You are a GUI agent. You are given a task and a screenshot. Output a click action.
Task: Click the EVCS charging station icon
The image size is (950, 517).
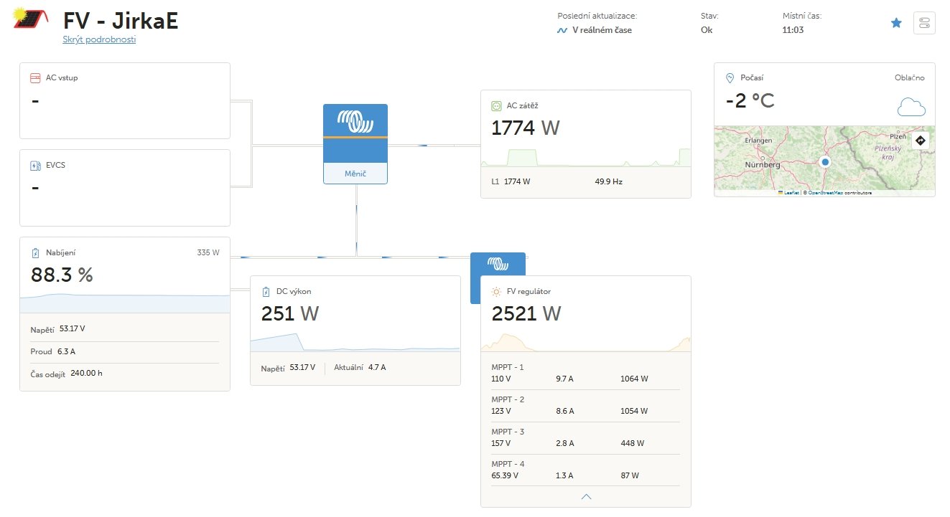[34, 165]
